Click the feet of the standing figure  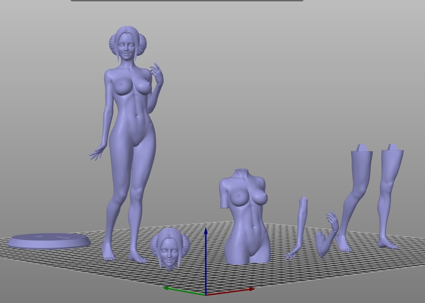click(x=108, y=255)
